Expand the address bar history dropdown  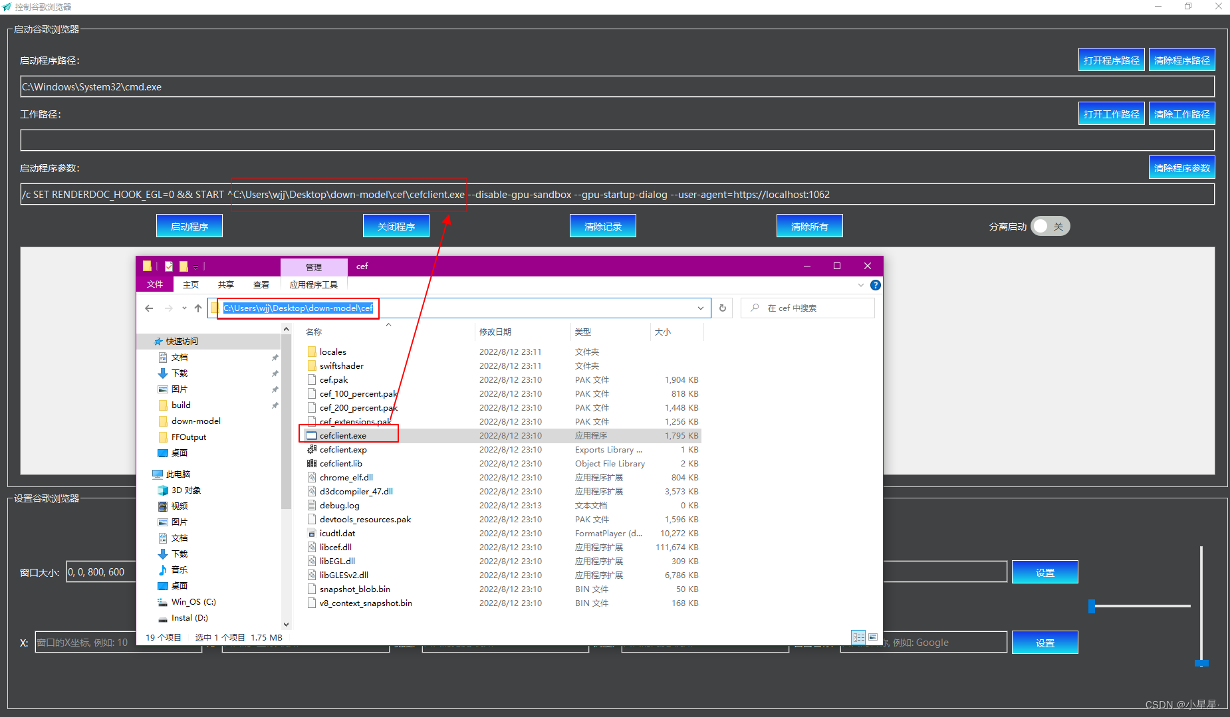(701, 308)
